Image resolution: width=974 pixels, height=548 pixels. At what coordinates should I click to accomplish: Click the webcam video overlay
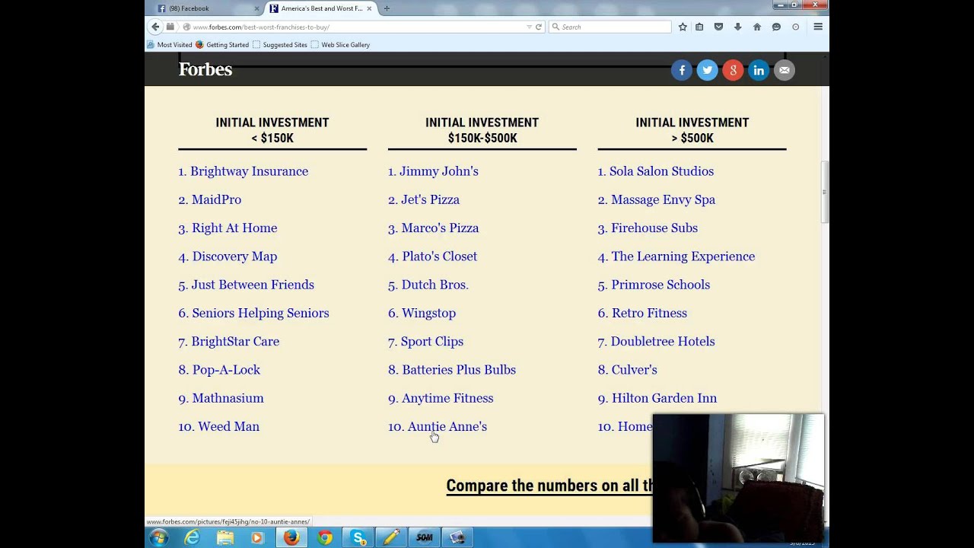click(738, 478)
